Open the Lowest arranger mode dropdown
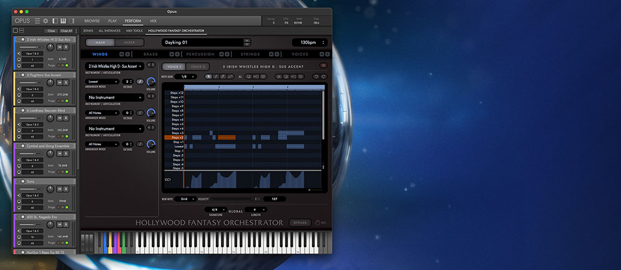 (x=102, y=82)
